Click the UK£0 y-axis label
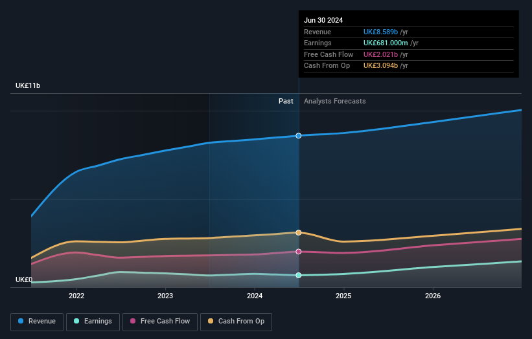 [24, 279]
